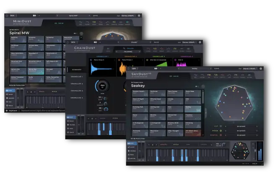Open GrainDust Stereo (VBAP) output dropdown

tap(190, 42)
